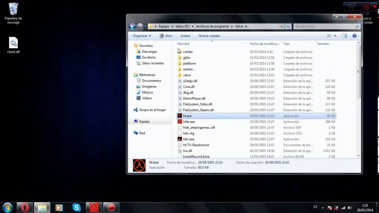
Task: Navigate to Equipo breadcrumb
Action: pyautogui.click(x=164, y=26)
